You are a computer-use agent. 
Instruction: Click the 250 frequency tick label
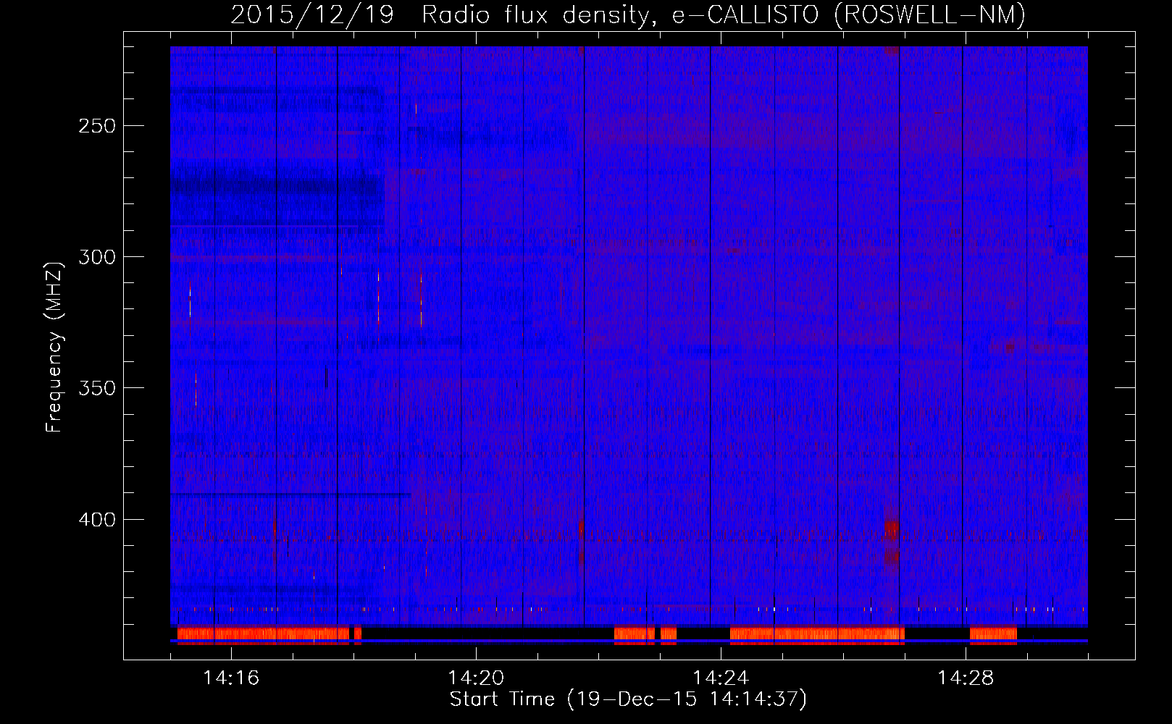tap(97, 126)
